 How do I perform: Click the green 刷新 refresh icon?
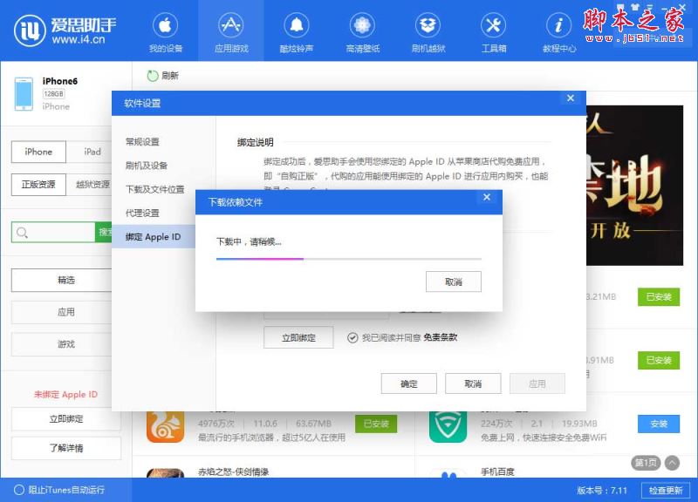[x=153, y=76]
